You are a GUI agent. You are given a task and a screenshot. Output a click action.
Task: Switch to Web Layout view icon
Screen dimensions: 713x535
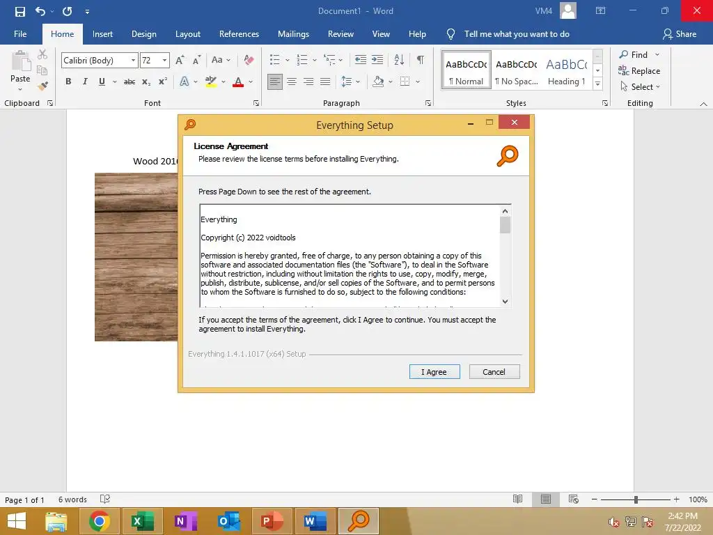(x=574, y=499)
